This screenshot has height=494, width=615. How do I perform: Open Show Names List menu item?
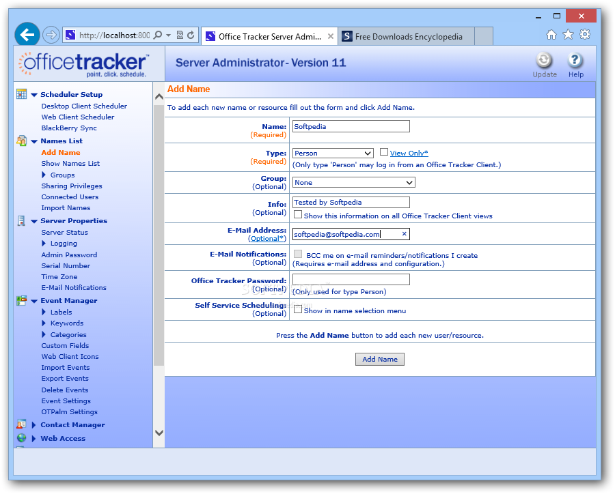[70, 163]
